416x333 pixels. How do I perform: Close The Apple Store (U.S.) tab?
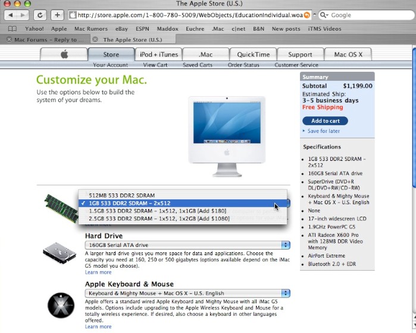tap(95, 39)
